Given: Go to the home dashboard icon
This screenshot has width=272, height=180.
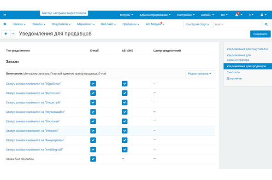Looking at the screenshot, I should pos(5,24).
